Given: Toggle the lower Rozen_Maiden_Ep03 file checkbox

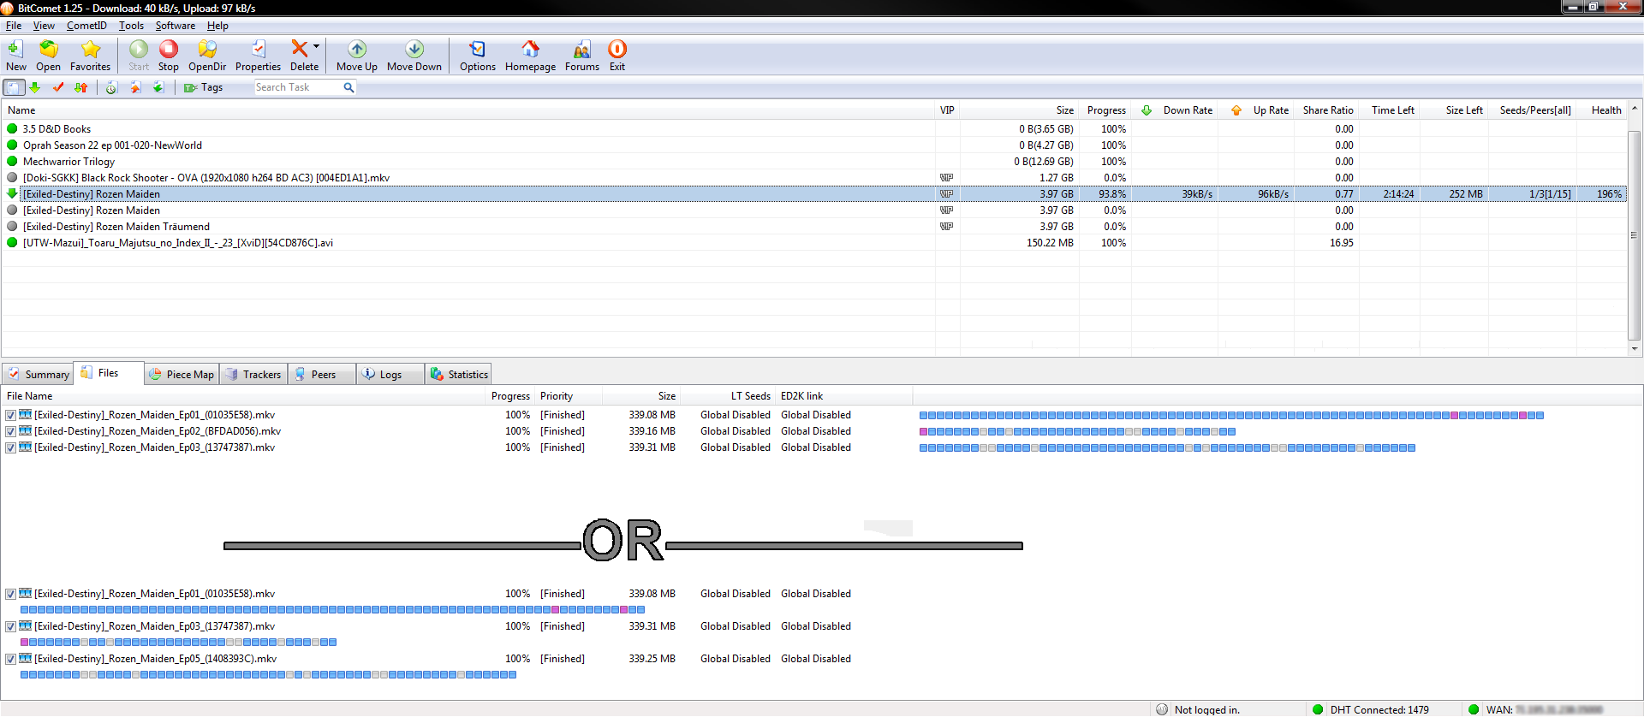Looking at the screenshot, I should point(11,626).
